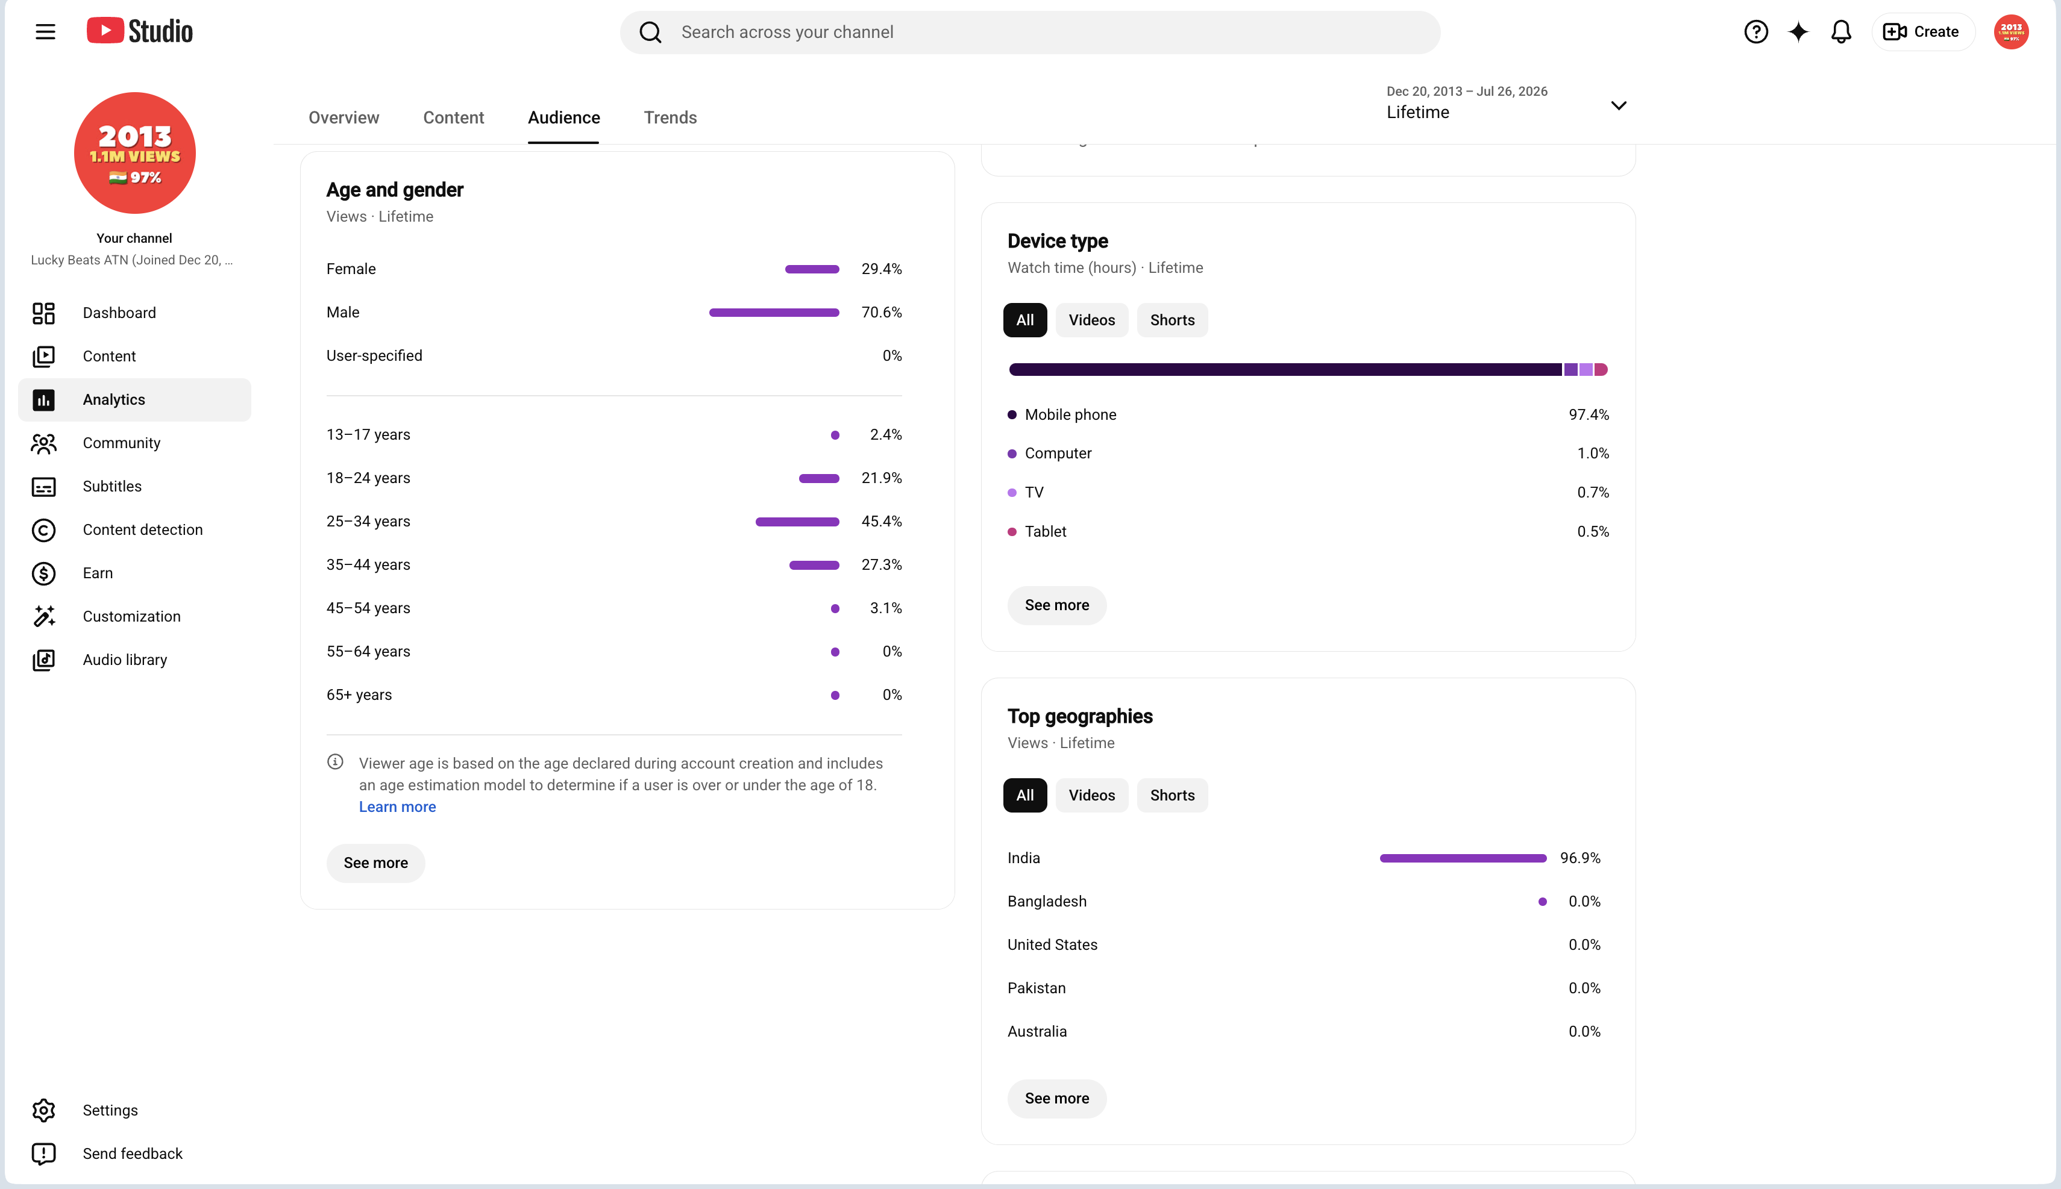Open the account avatar menu
The height and width of the screenshot is (1189, 2061).
(2010, 32)
